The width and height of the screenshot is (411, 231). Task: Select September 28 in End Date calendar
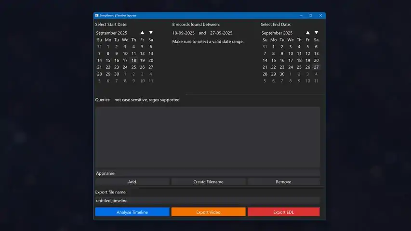tap(265, 74)
